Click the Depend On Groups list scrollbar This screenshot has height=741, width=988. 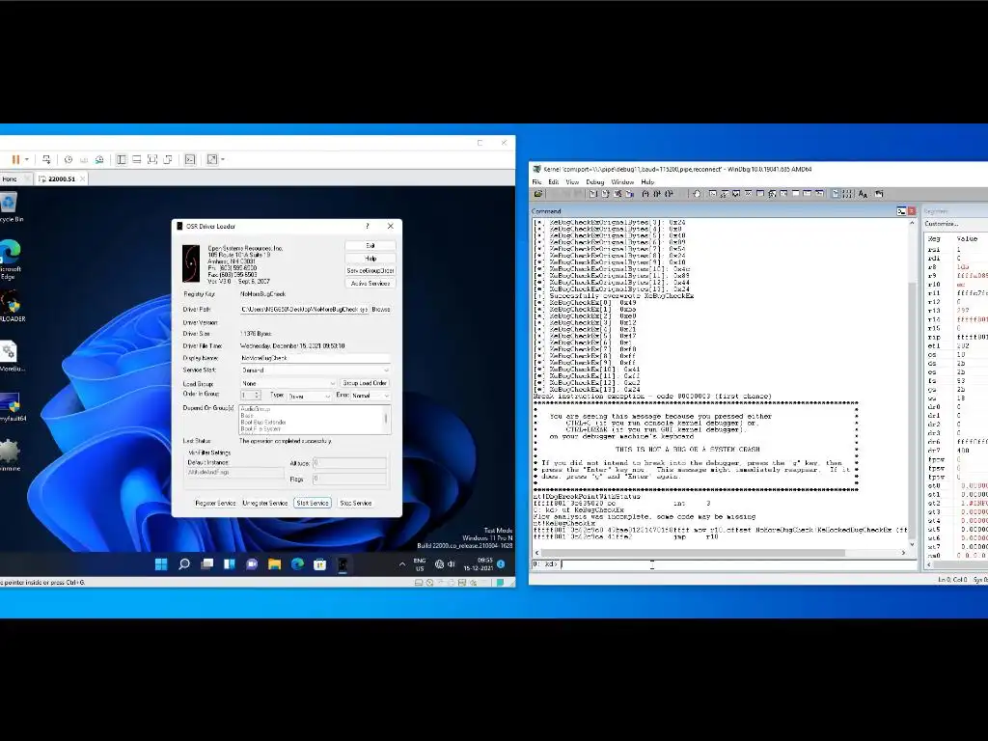386,419
